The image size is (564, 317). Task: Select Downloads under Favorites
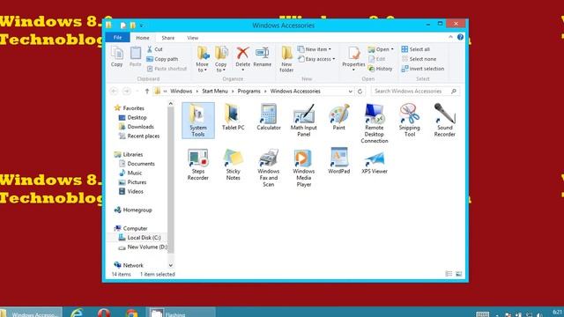[x=137, y=127]
